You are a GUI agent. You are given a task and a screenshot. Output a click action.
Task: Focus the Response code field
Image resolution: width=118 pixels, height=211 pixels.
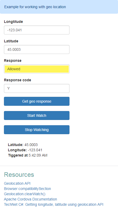(37, 88)
